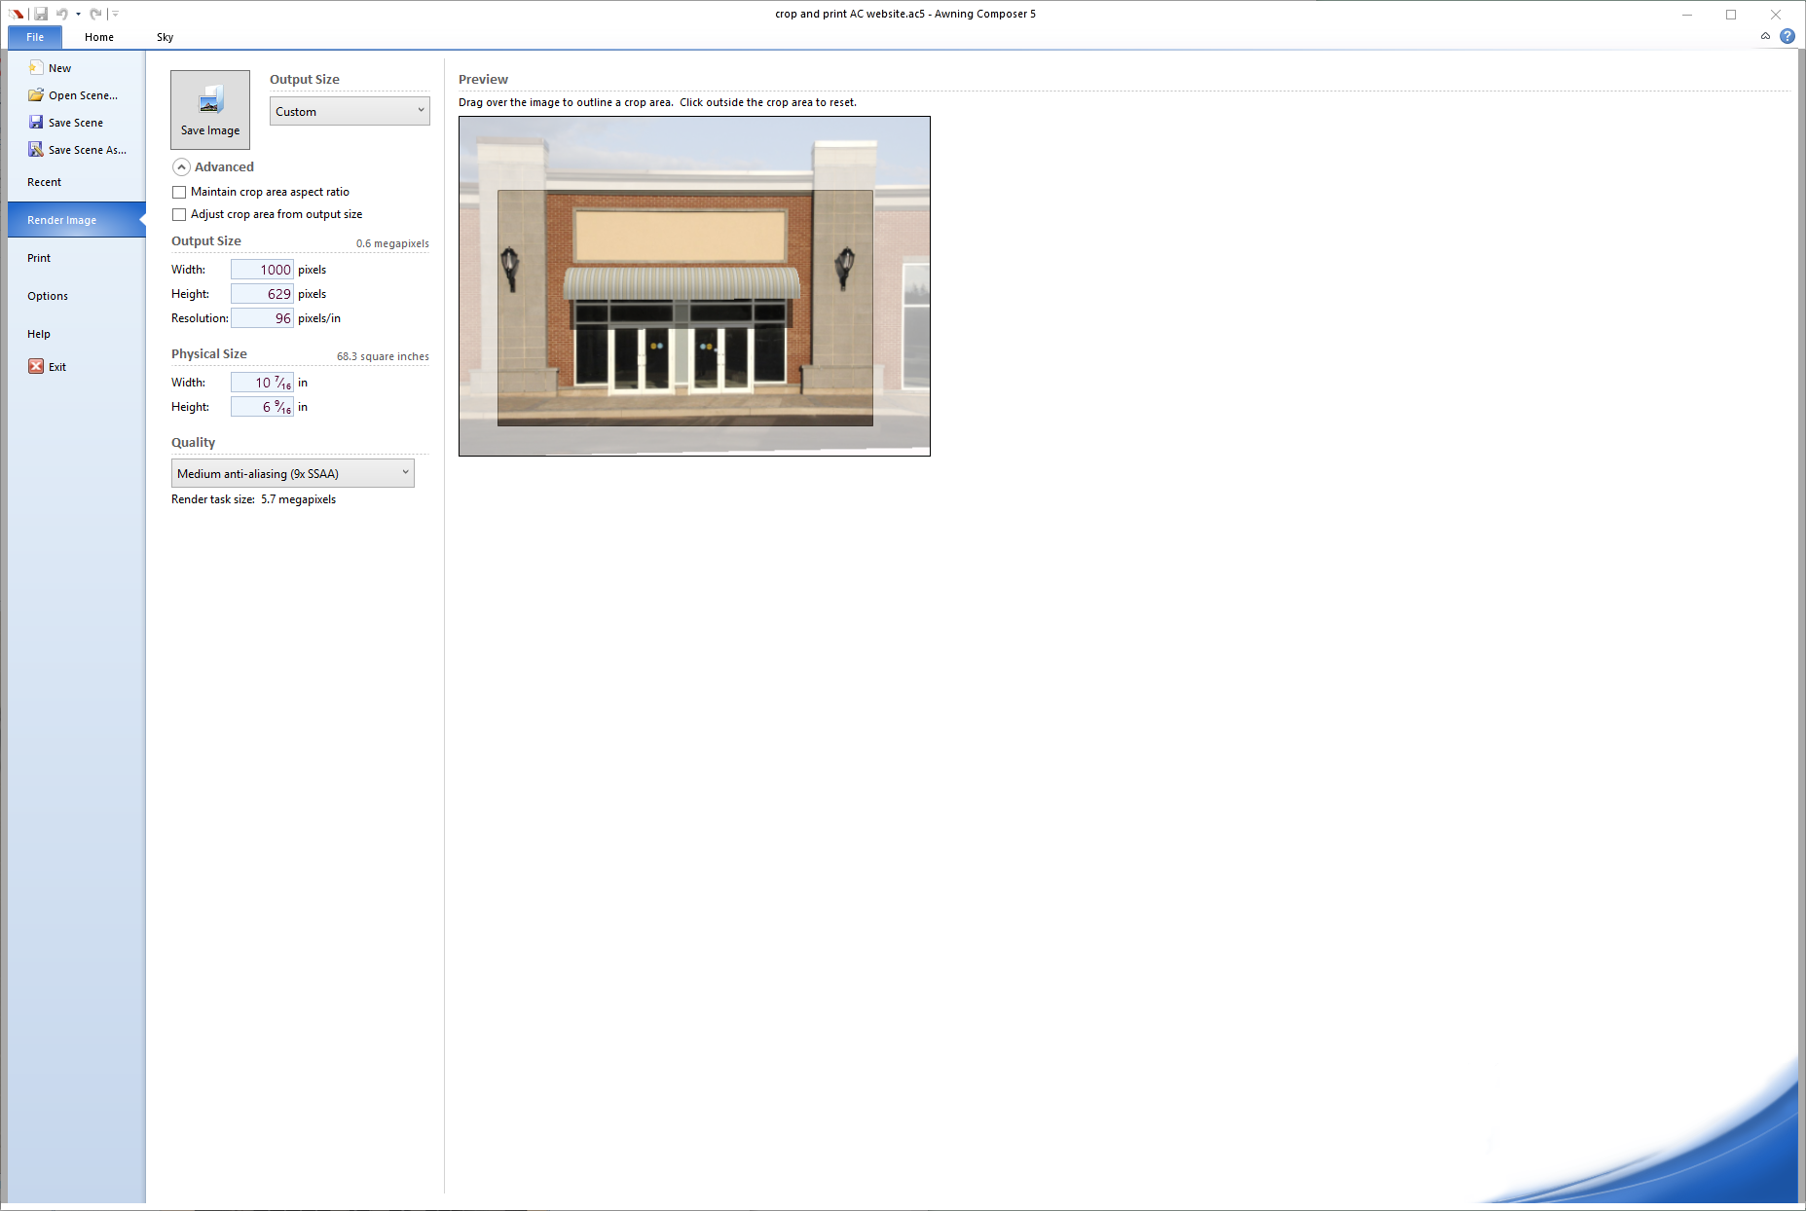
Task: Click the storefront preview image
Action: click(694, 286)
